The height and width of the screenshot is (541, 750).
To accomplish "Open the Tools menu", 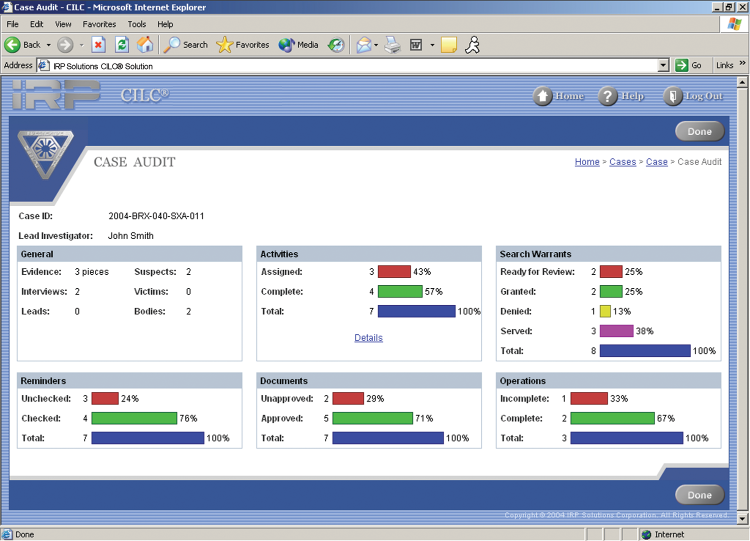I will click(136, 24).
